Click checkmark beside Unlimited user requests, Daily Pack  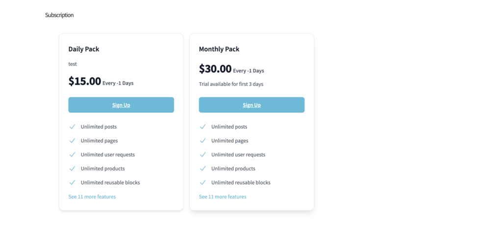pyautogui.click(x=72, y=155)
